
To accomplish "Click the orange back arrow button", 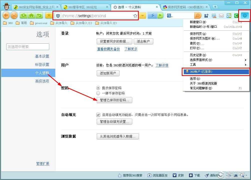I will [6, 16].
